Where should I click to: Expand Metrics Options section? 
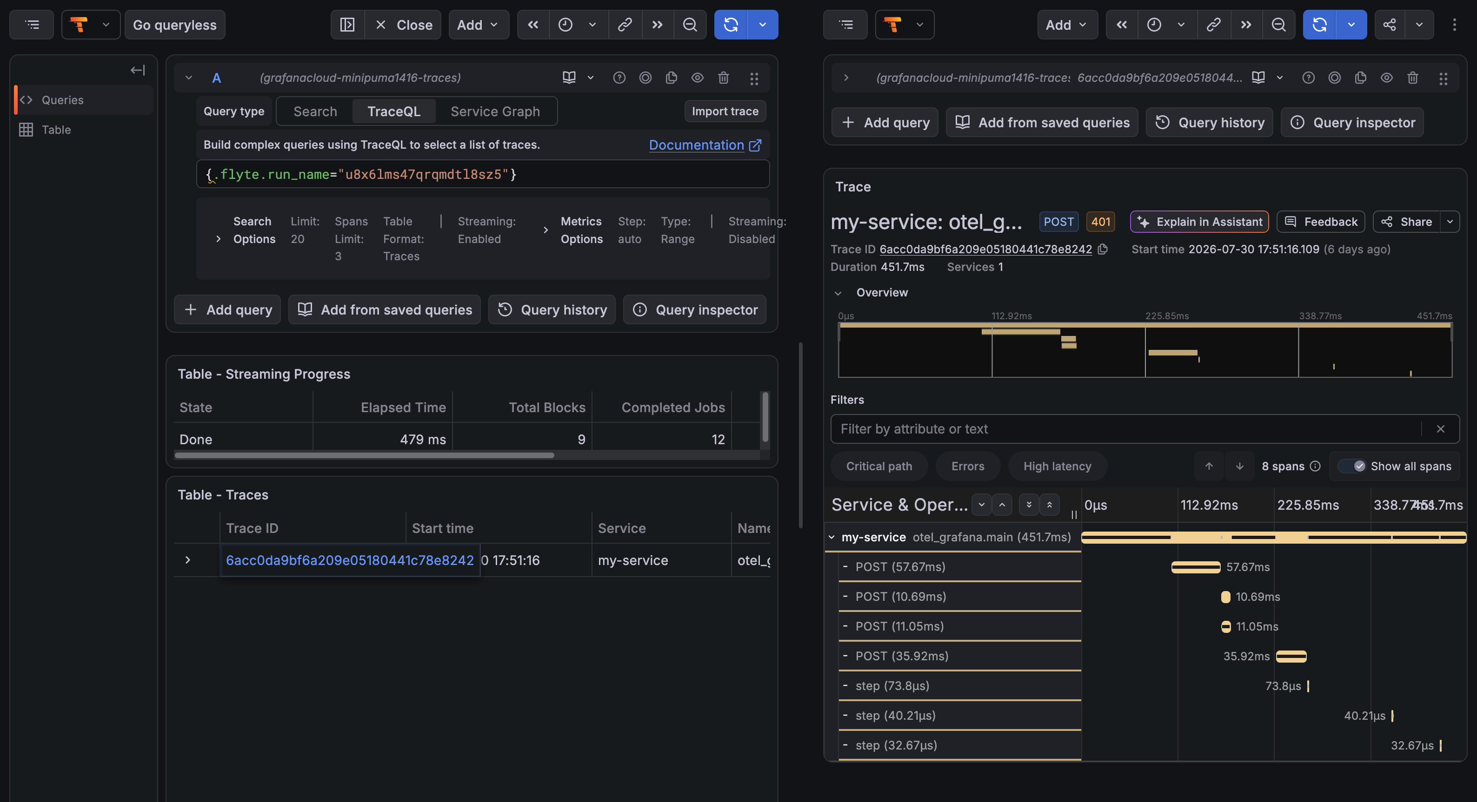[x=546, y=230]
